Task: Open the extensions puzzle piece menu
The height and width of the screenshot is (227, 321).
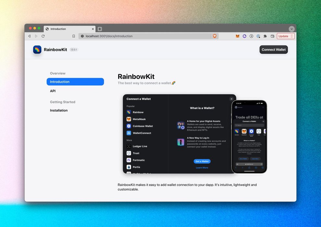Action: point(265,36)
